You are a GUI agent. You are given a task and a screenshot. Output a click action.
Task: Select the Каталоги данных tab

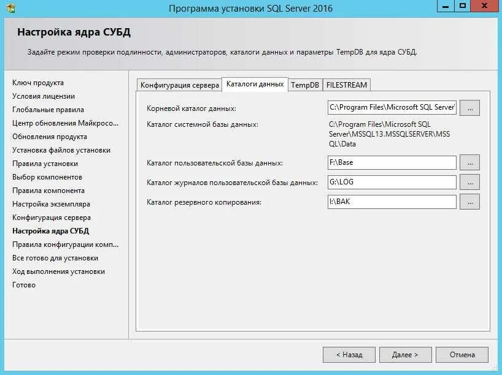click(255, 84)
